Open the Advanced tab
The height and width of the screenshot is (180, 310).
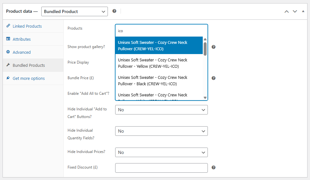(33, 52)
